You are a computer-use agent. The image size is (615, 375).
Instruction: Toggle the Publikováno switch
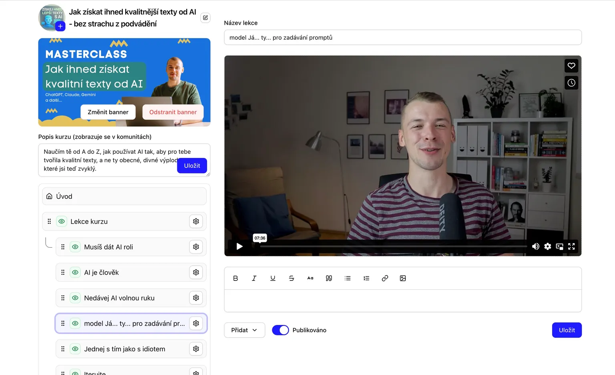click(280, 330)
